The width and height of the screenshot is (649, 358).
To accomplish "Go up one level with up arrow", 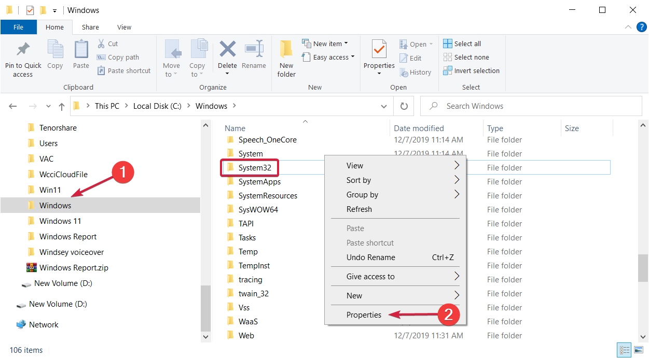I will tap(62, 106).
